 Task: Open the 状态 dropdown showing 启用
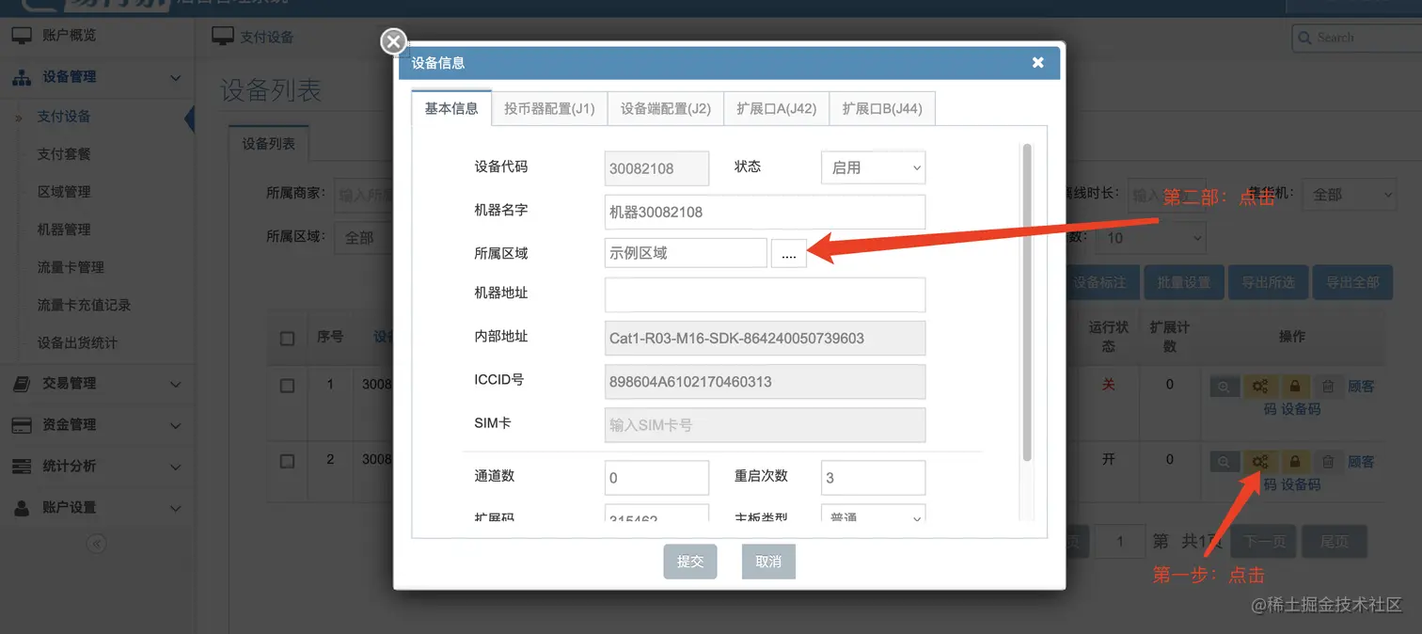point(873,167)
